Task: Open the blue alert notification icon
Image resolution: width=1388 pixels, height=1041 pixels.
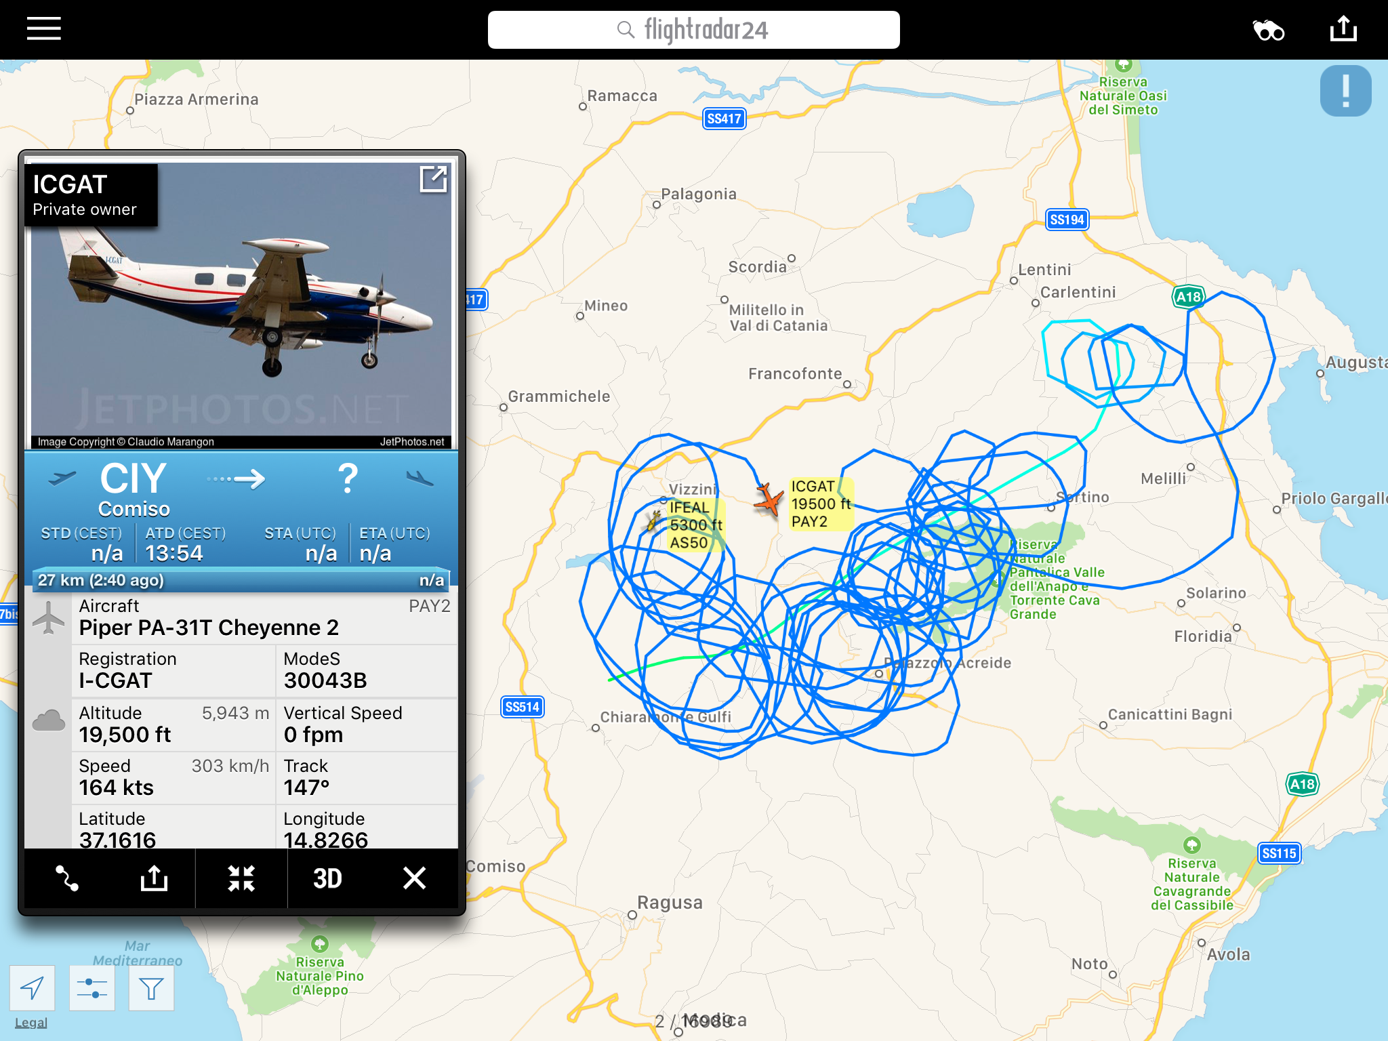Action: [x=1345, y=91]
